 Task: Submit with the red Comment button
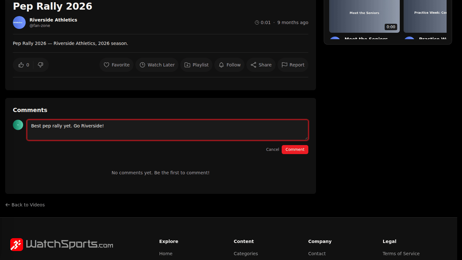coord(295,150)
